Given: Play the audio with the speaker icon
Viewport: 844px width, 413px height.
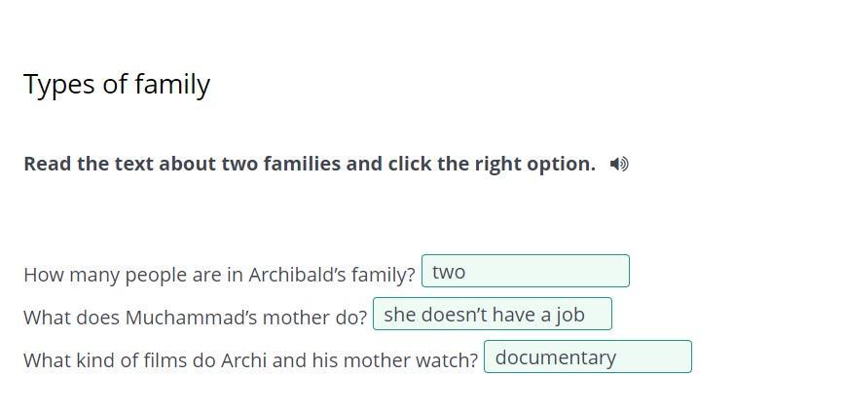Looking at the screenshot, I should click(619, 164).
